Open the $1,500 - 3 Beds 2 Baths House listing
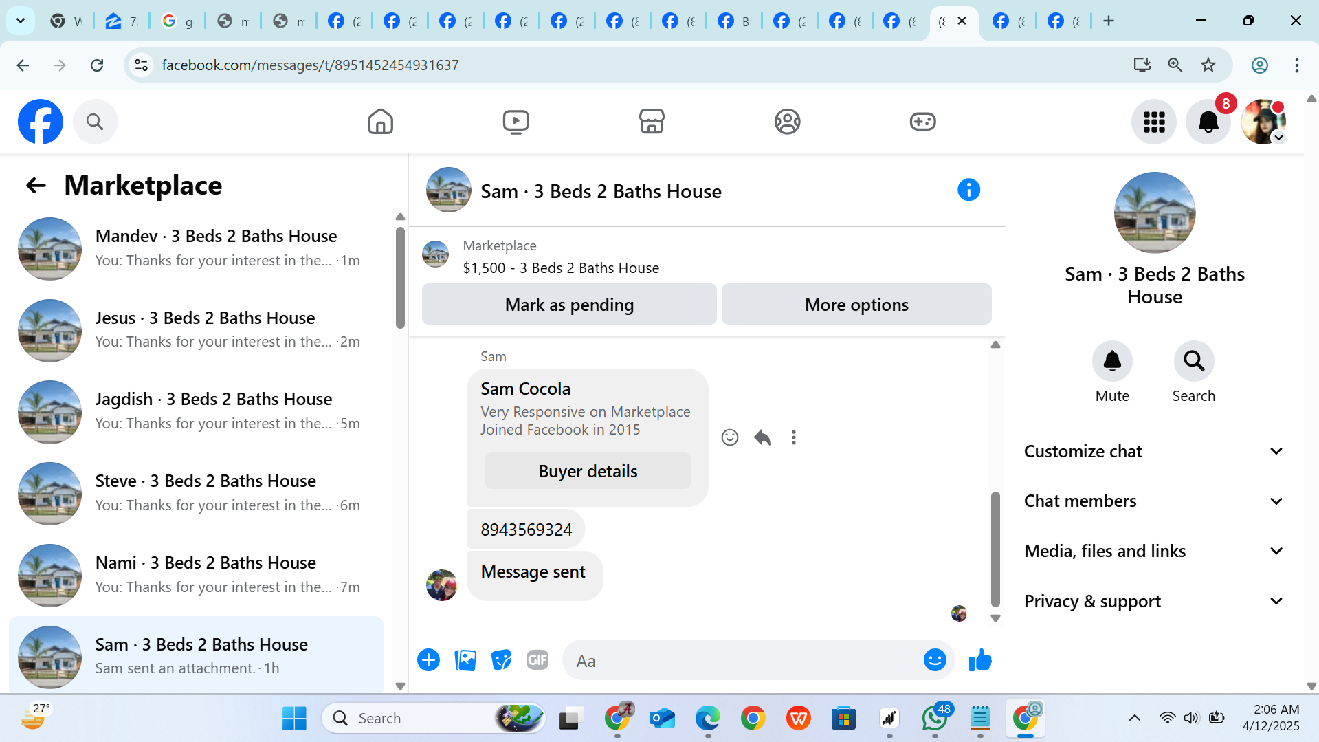The image size is (1319, 742). [x=561, y=268]
